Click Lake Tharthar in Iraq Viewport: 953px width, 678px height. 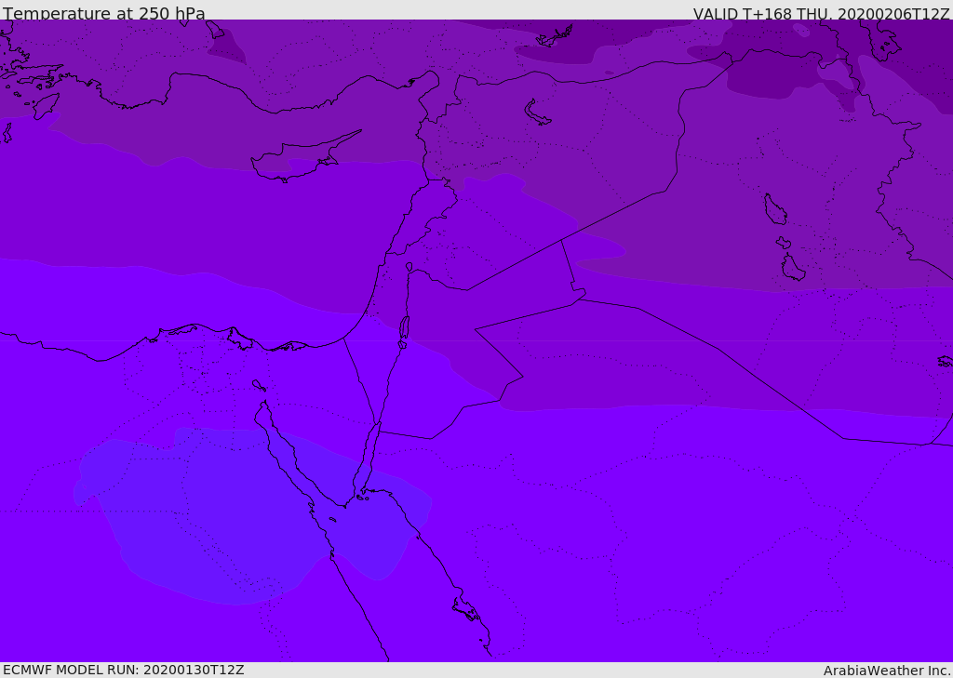tap(774, 209)
